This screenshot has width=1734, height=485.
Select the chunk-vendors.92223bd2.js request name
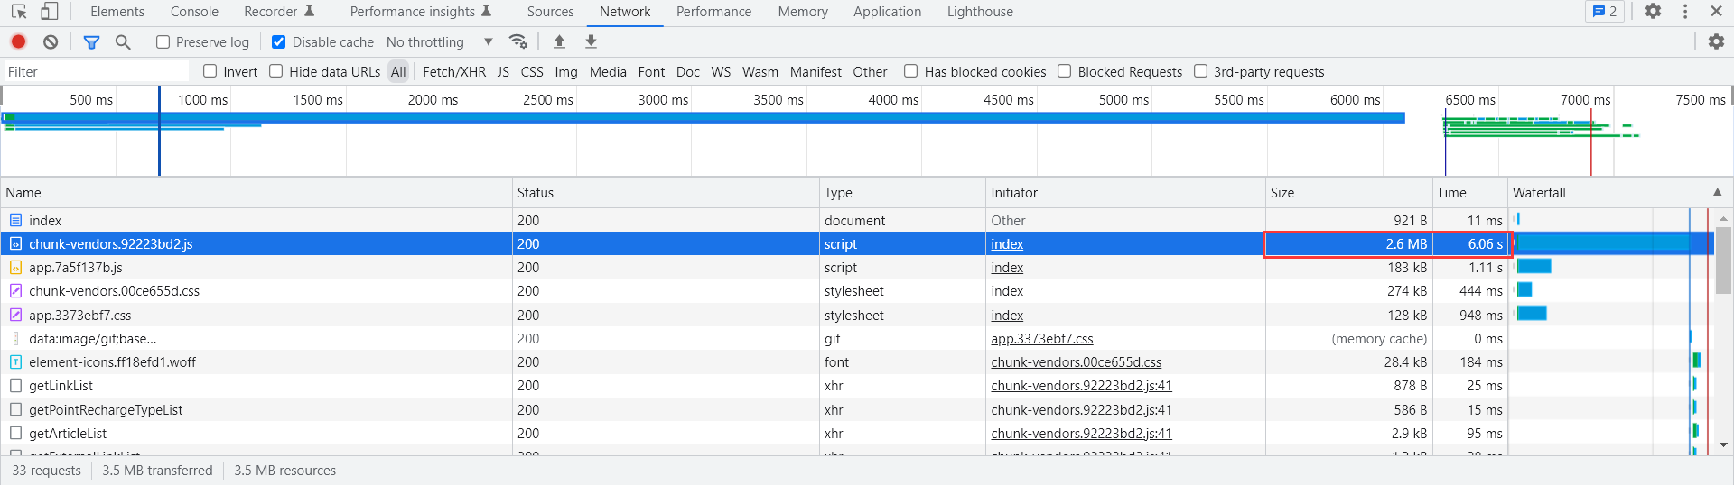click(110, 243)
